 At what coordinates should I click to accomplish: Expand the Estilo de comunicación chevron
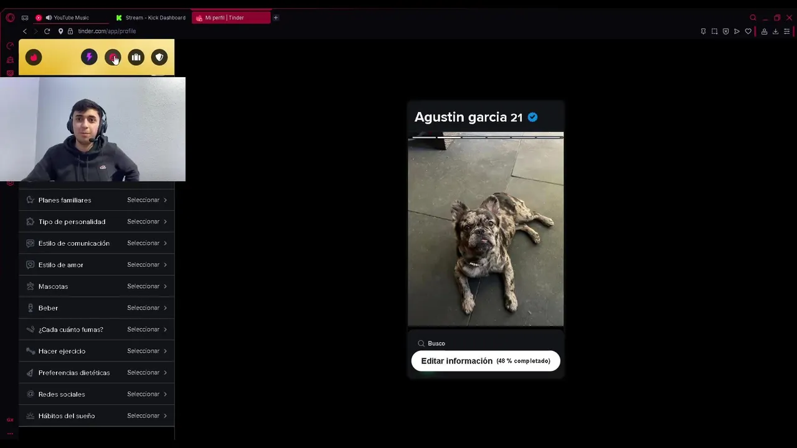click(x=165, y=243)
